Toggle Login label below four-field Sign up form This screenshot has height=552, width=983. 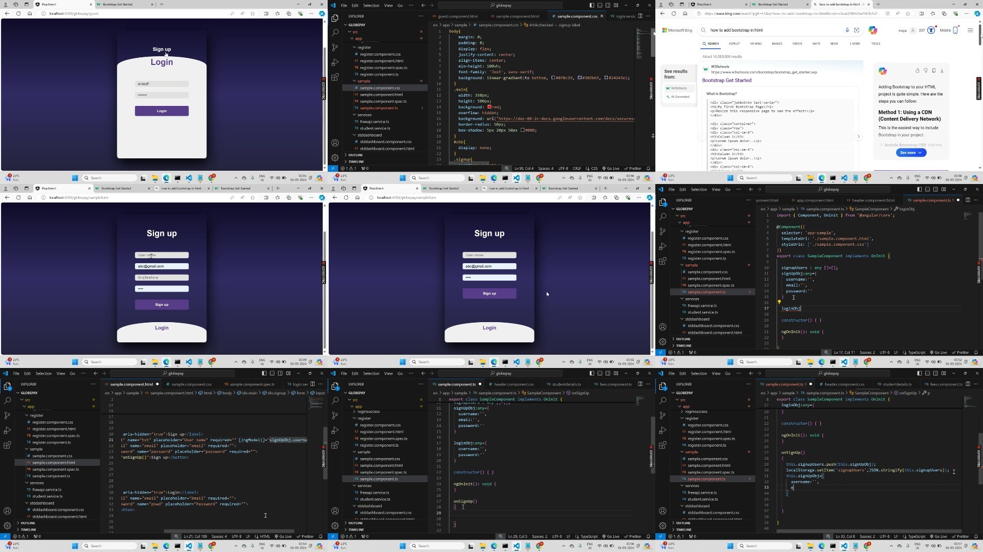click(162, 328)
